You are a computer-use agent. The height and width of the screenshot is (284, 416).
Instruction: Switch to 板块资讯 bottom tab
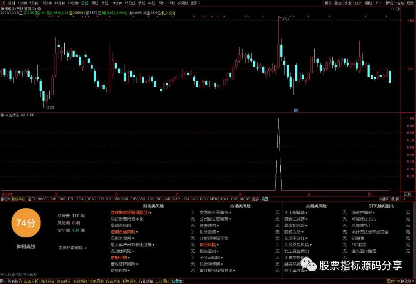pos(129,281)
